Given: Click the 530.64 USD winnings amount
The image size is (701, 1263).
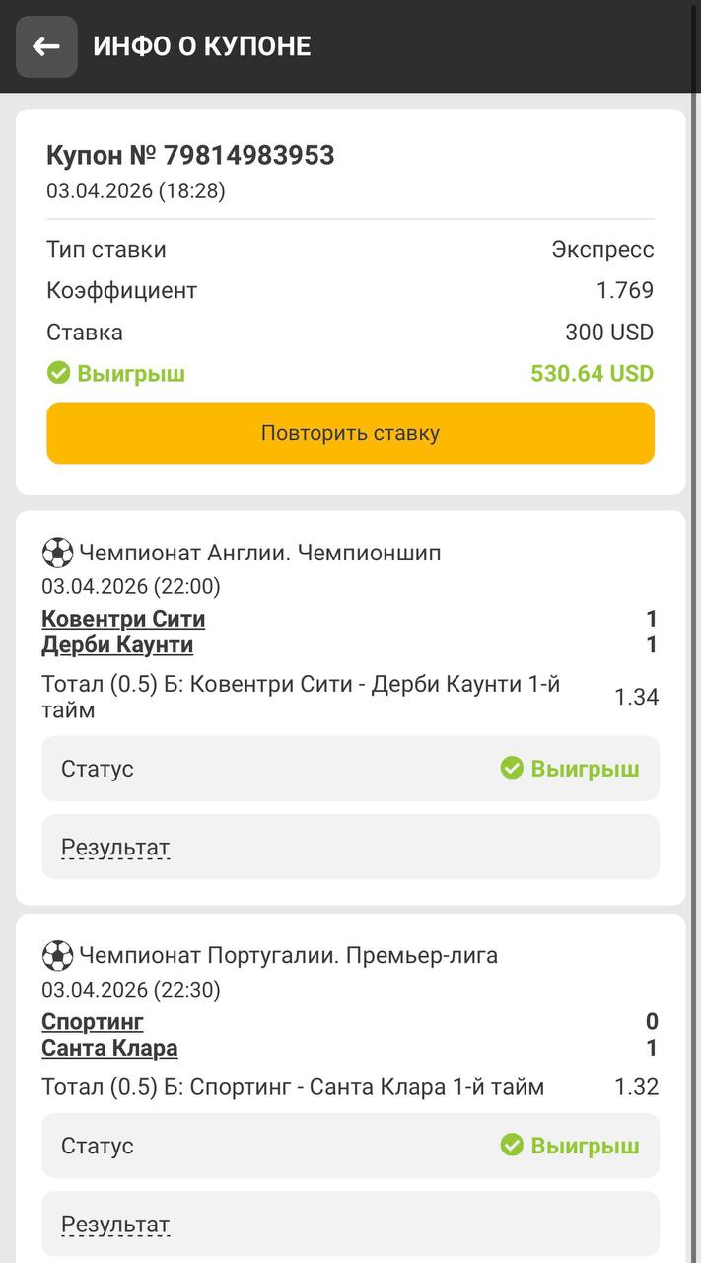Looking at the screenshot, I should 592,373.
